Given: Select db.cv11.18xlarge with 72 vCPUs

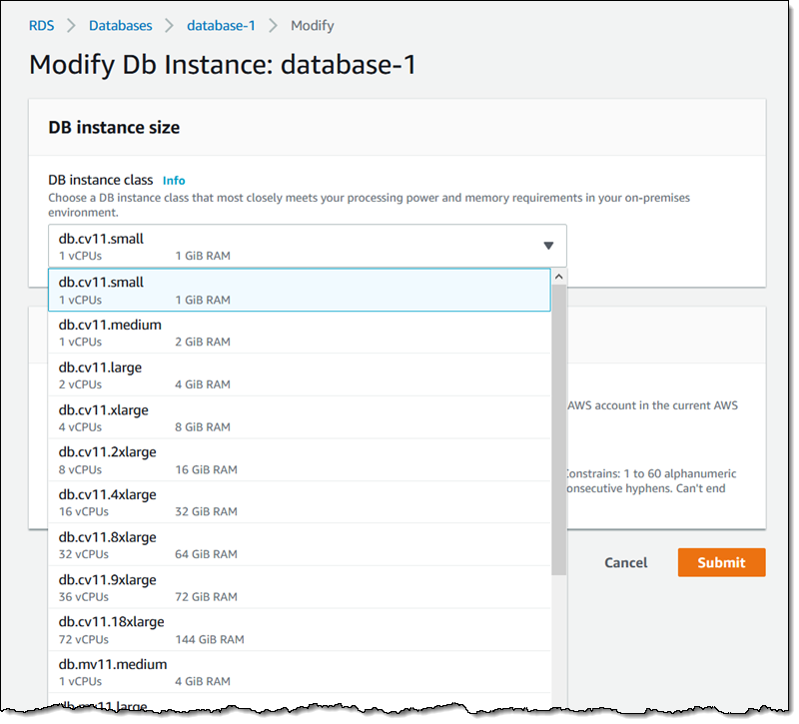Looking at the screenshot, I should [x=300, y=630].
